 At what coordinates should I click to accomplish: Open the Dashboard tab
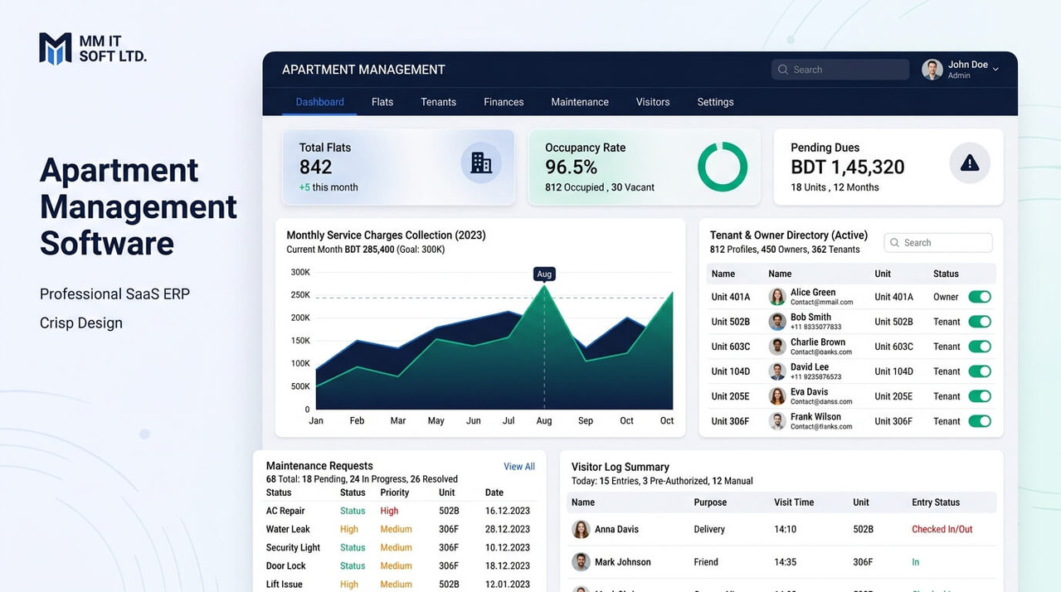coord(319,102)
